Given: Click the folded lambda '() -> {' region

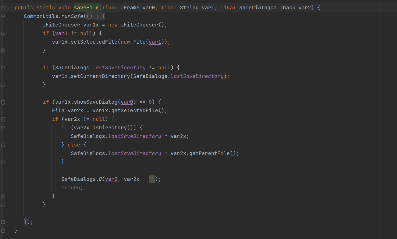Looking at the screenshot, I should (96, 16).
